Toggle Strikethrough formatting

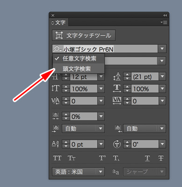[x=161, y=158]
